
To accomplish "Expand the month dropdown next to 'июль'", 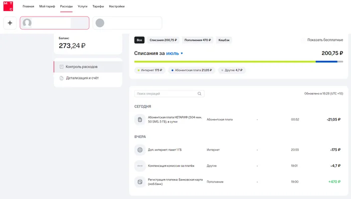I will pyautogui.click(x=182, y=53).
